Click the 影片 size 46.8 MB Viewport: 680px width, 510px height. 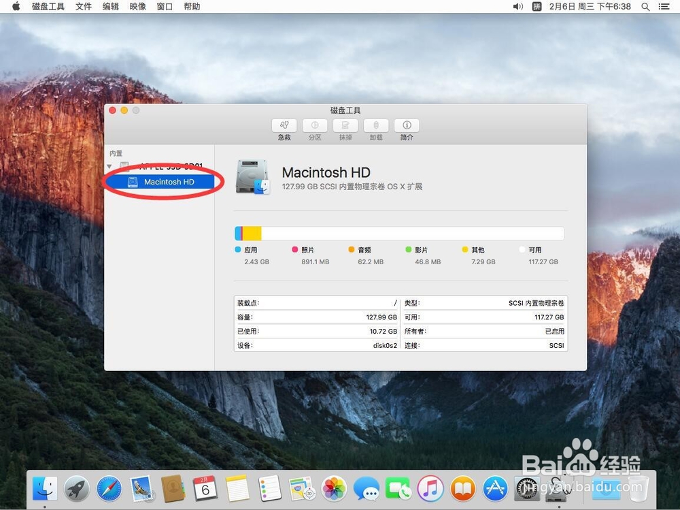tap(428, 261)
